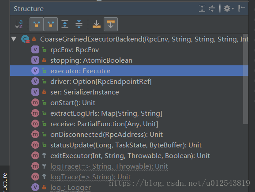Toggle the first Show Inherited filter button

pos(37,24)
